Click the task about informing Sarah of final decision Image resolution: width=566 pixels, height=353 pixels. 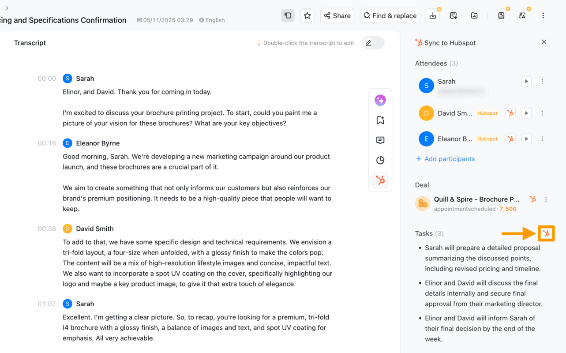point(480,329)
